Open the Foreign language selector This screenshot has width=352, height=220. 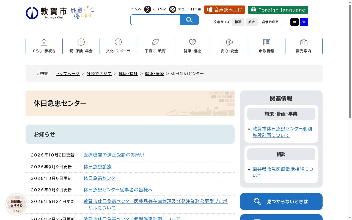pyautogui.click(x=278, y=10)
